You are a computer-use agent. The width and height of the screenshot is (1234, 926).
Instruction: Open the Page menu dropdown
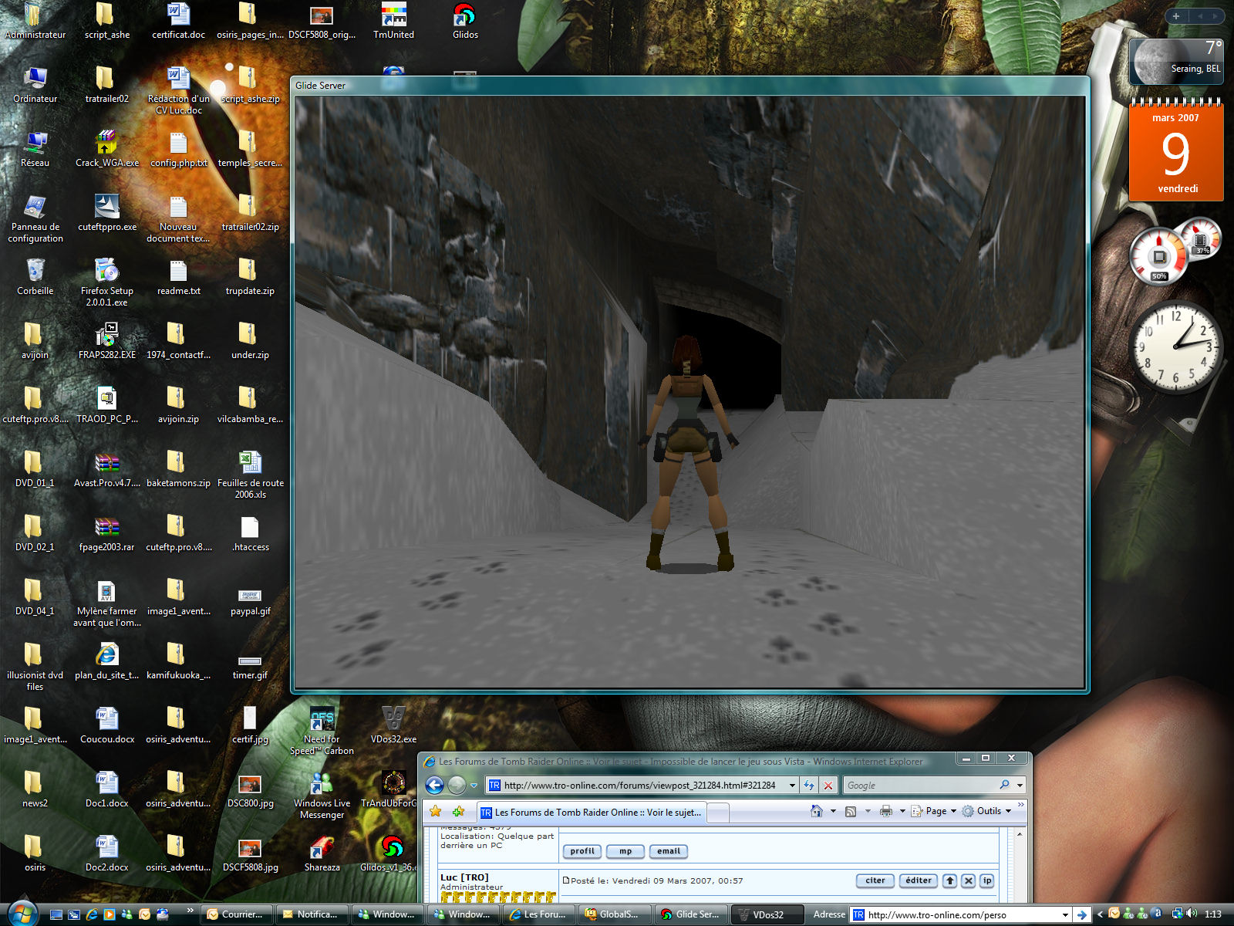pos(934,811)
